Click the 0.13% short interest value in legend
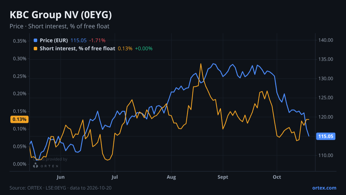 125,49
